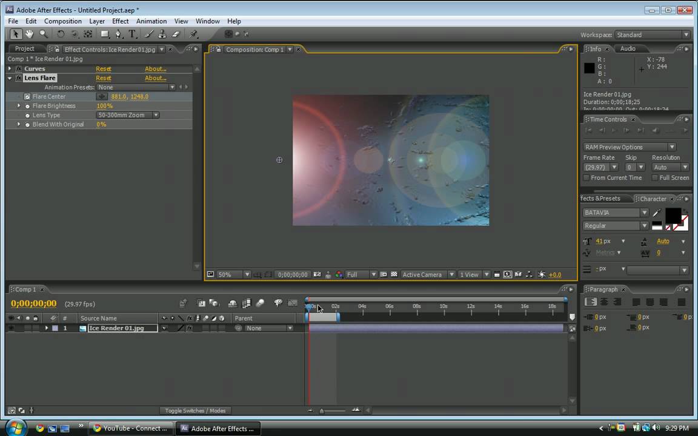Image resolution: width=698 pixels, height=436 pixels.
Task: Toggle the Lens Type stopwatch
Action: tap(28, 115)
